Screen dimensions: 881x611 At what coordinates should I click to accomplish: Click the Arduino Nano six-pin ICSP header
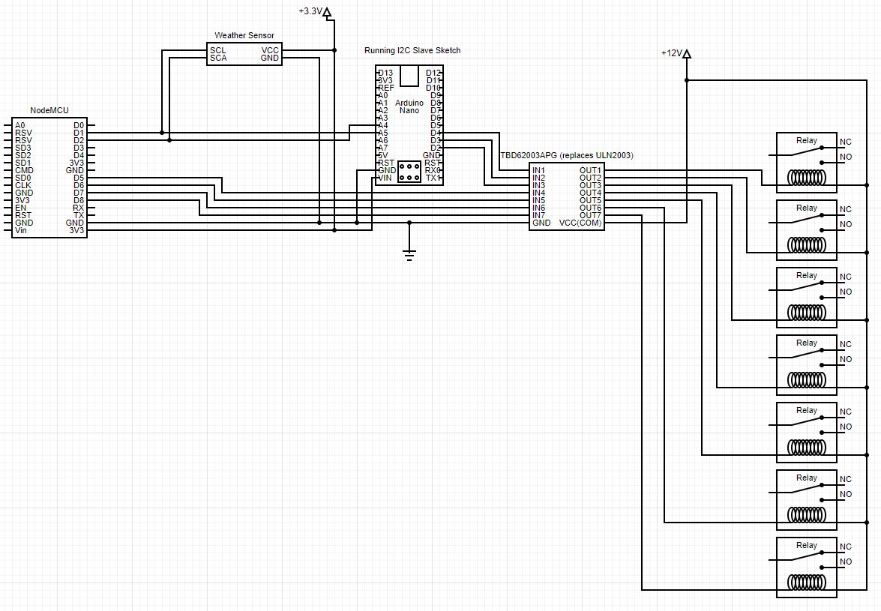click(409, 171)
